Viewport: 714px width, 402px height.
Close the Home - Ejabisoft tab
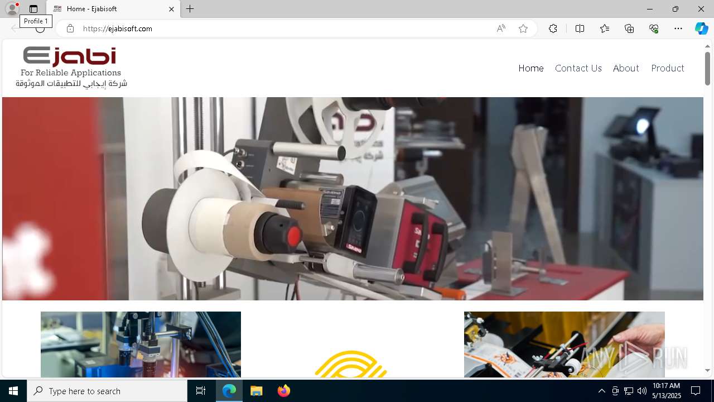point(171,9)
